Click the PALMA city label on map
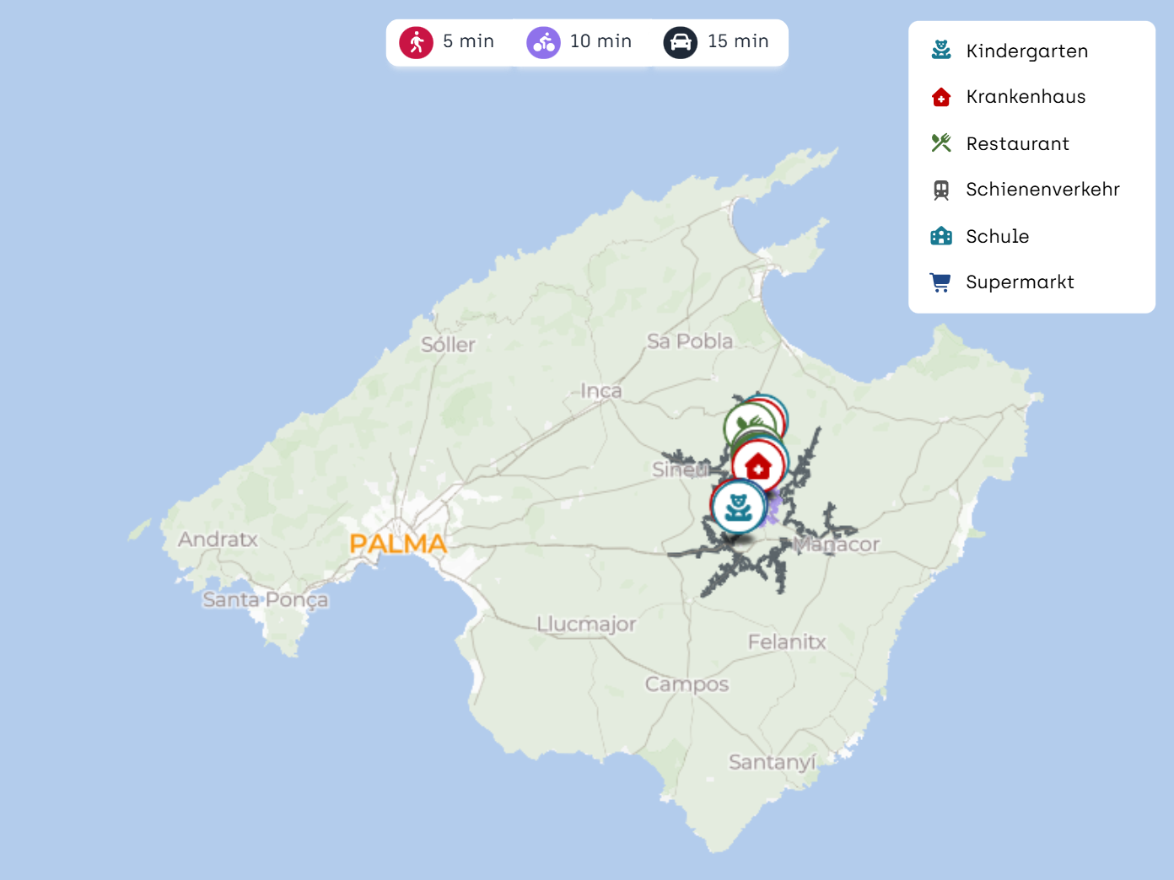The height and width of the screenshot is (880, 1174). [x=398, y=544]
